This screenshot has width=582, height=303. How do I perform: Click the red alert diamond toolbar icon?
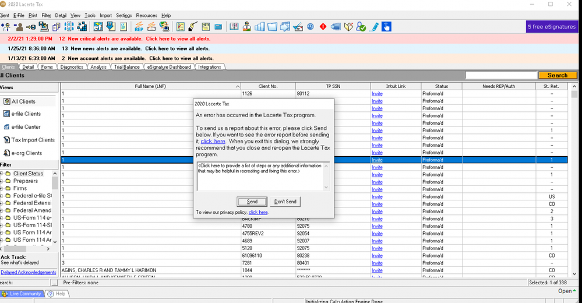point(323,27)
